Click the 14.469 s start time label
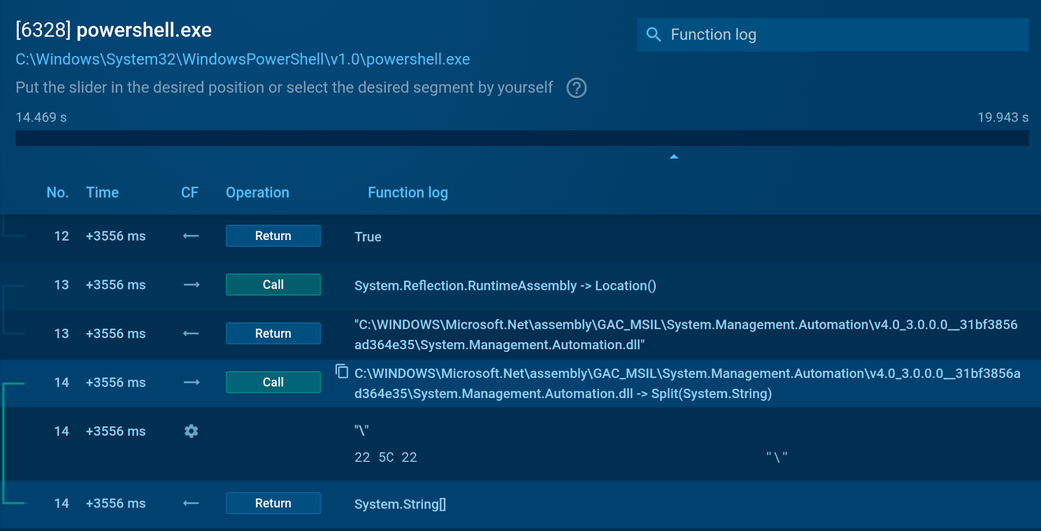The height and width of the screenshot is (531, 1041). pos(41,117)
